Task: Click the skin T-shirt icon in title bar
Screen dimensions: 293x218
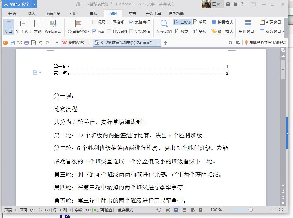Action: 235,4
